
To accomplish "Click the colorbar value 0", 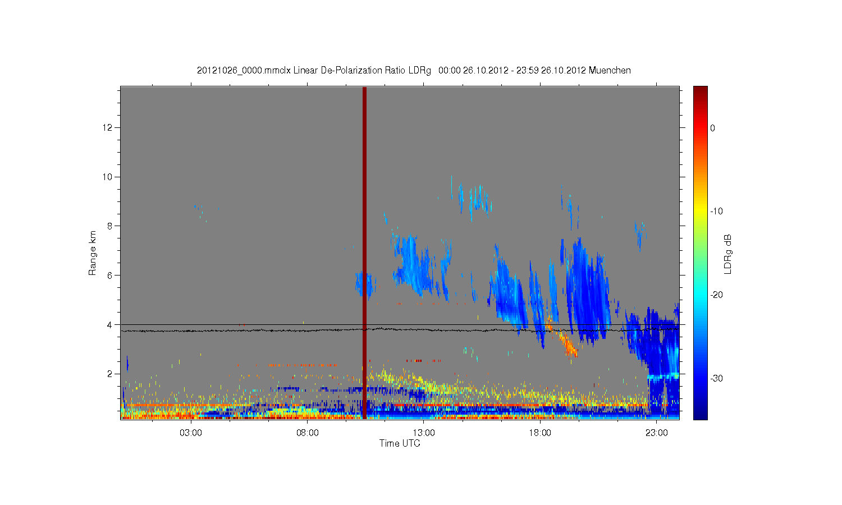I will pyautogui.click(x=712, y=128).
